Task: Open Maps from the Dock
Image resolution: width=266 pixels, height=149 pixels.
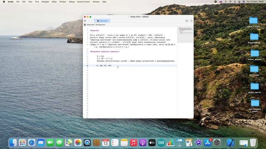Action: [69, 143]
